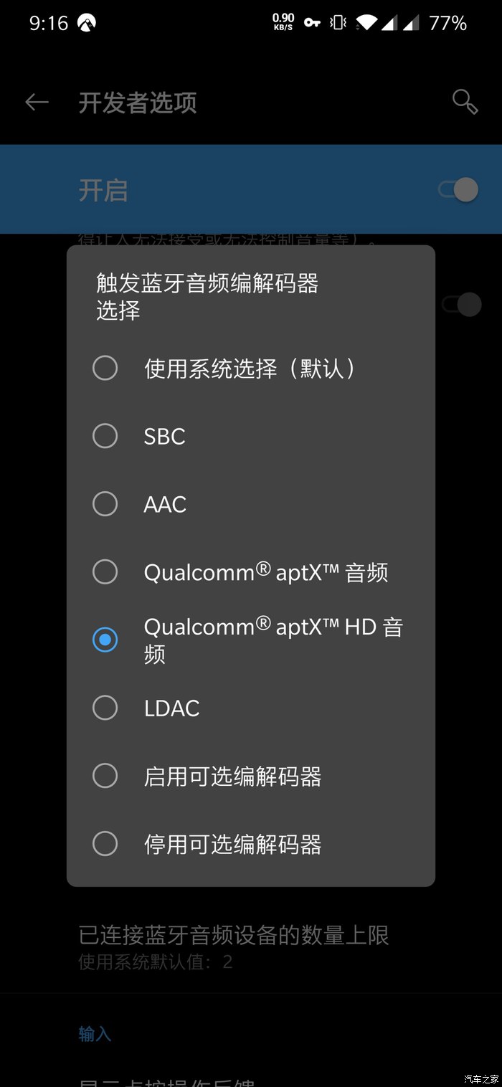Open the search magnifier icon
The width and height of the screenshot is (502, 1087).
click(465, 102)
